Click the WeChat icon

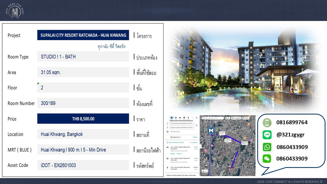tap(267, 159)
